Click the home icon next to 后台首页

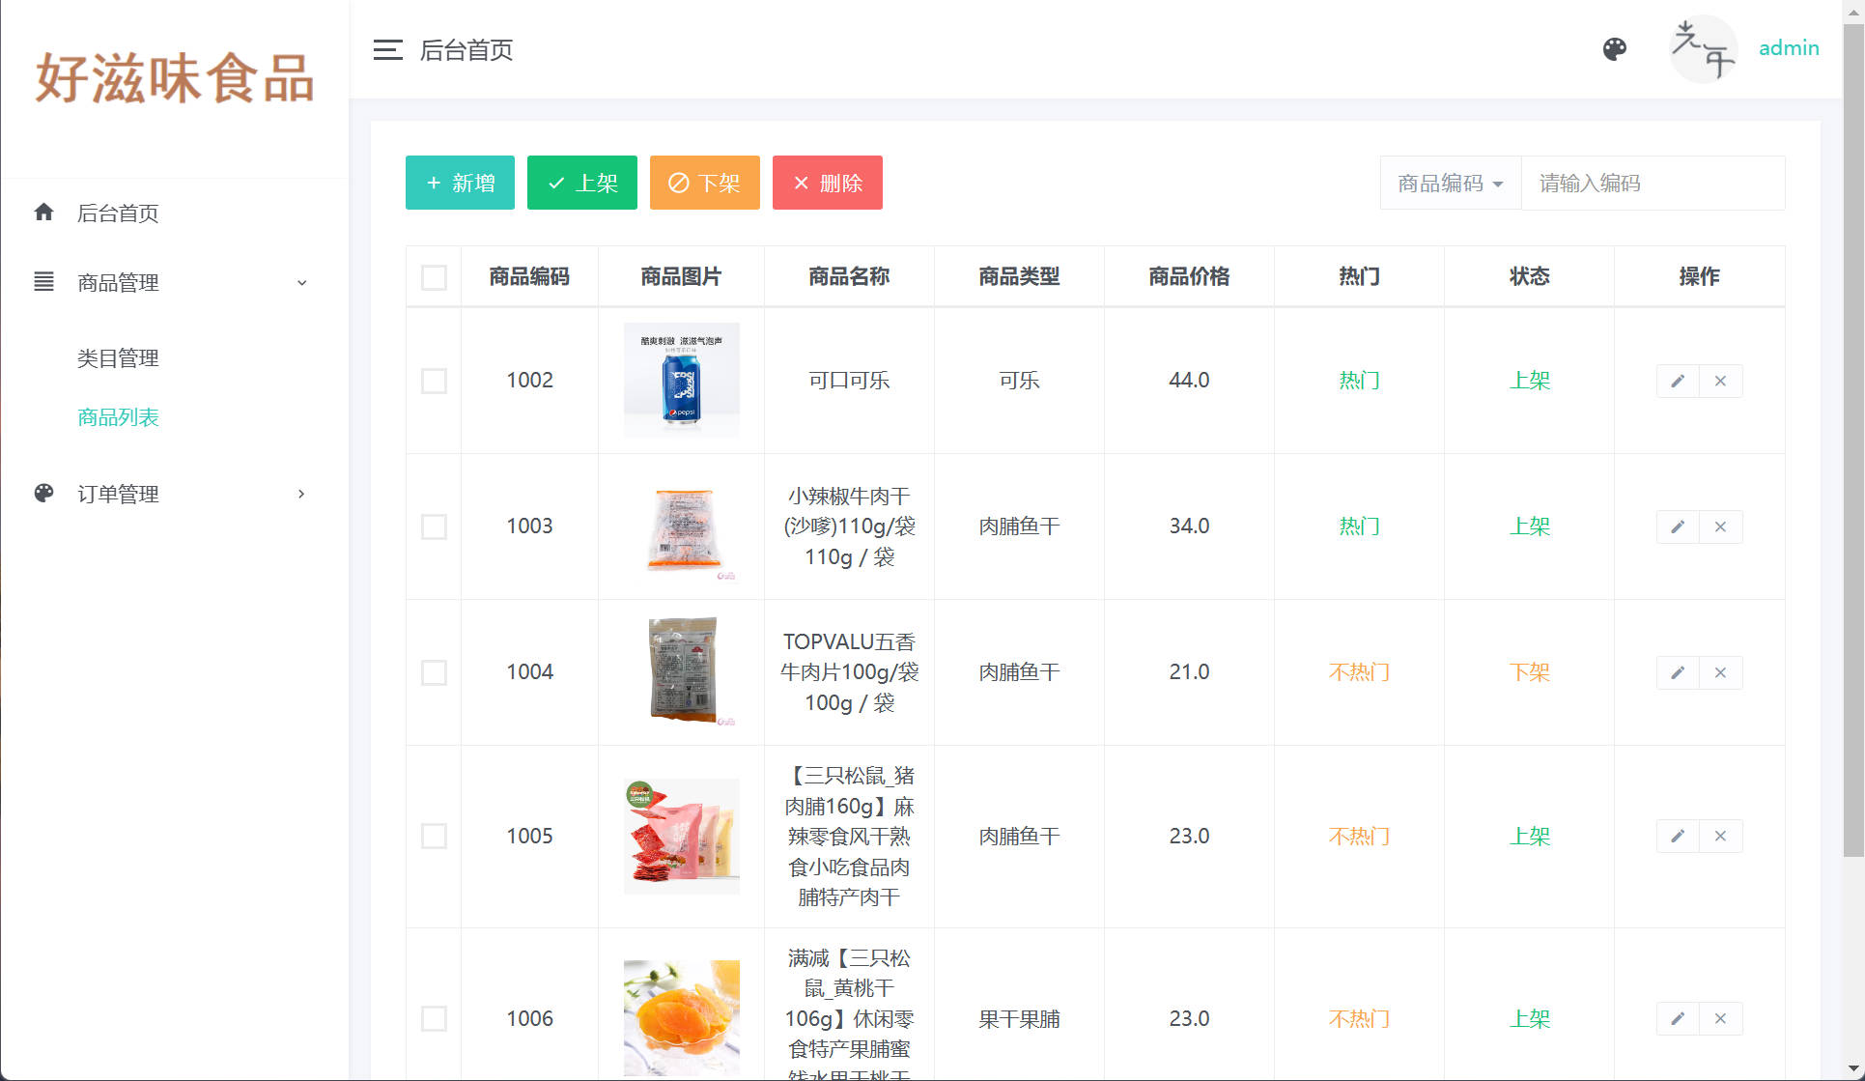pyautogui.click(x=44, y=213)
